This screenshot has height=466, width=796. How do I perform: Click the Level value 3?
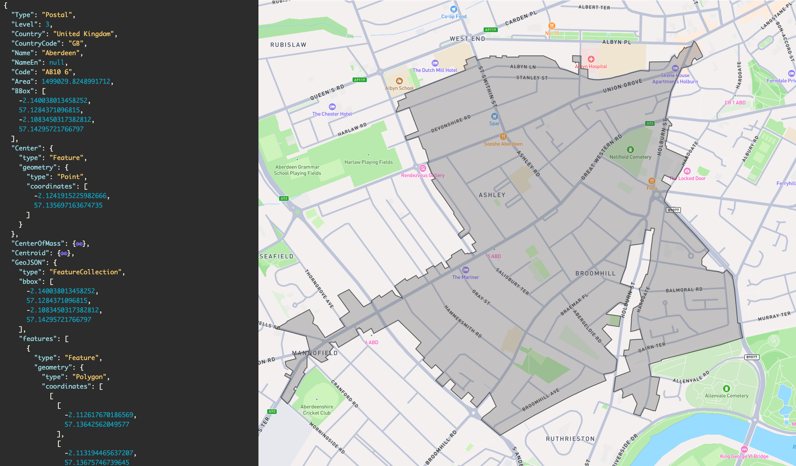tap(47, 25)
